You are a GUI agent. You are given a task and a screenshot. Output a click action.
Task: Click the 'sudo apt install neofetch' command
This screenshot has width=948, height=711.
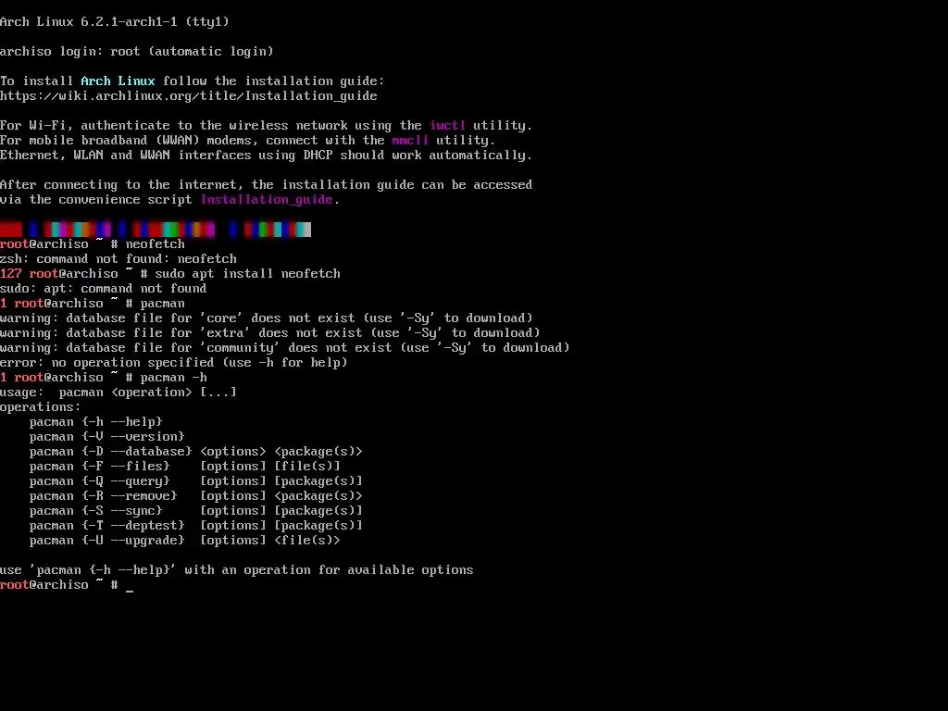click(x=247, y=273)
